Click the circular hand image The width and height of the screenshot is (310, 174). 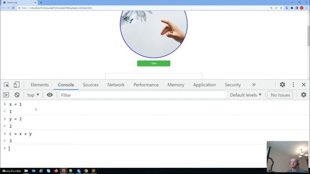154,34
